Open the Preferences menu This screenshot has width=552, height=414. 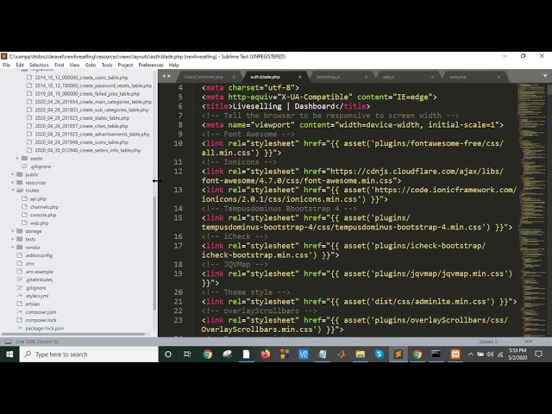pos(151,66)
